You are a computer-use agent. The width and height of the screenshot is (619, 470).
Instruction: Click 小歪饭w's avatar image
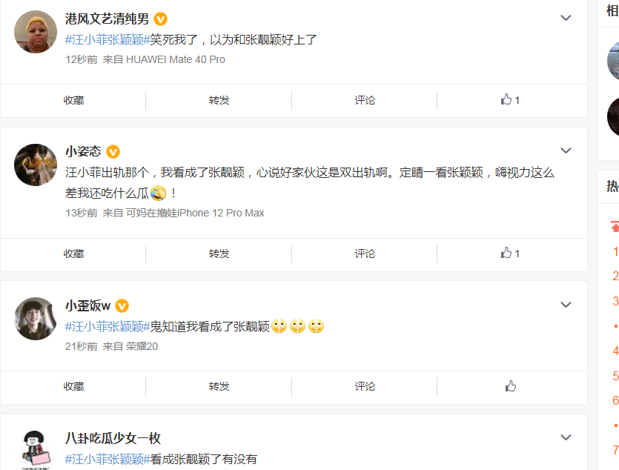[x=36, y=318]
